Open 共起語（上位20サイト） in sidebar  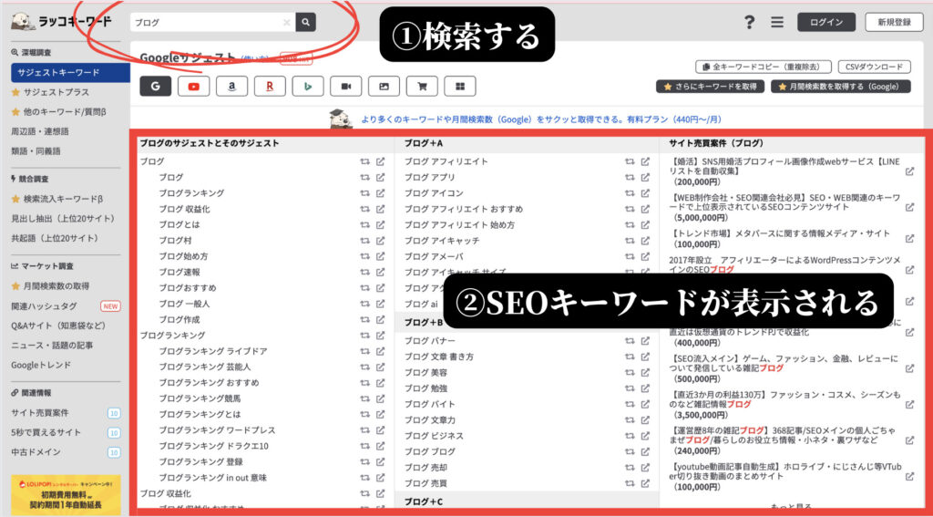click(54, 238)
